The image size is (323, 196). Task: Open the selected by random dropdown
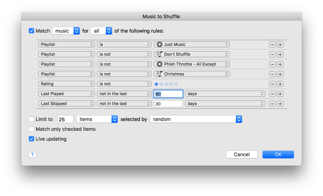196,119
